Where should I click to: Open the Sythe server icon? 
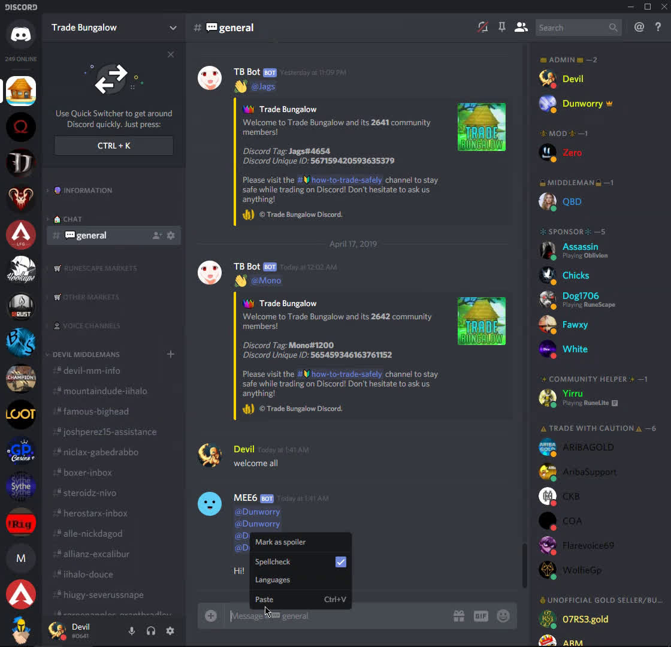(20, 486)
